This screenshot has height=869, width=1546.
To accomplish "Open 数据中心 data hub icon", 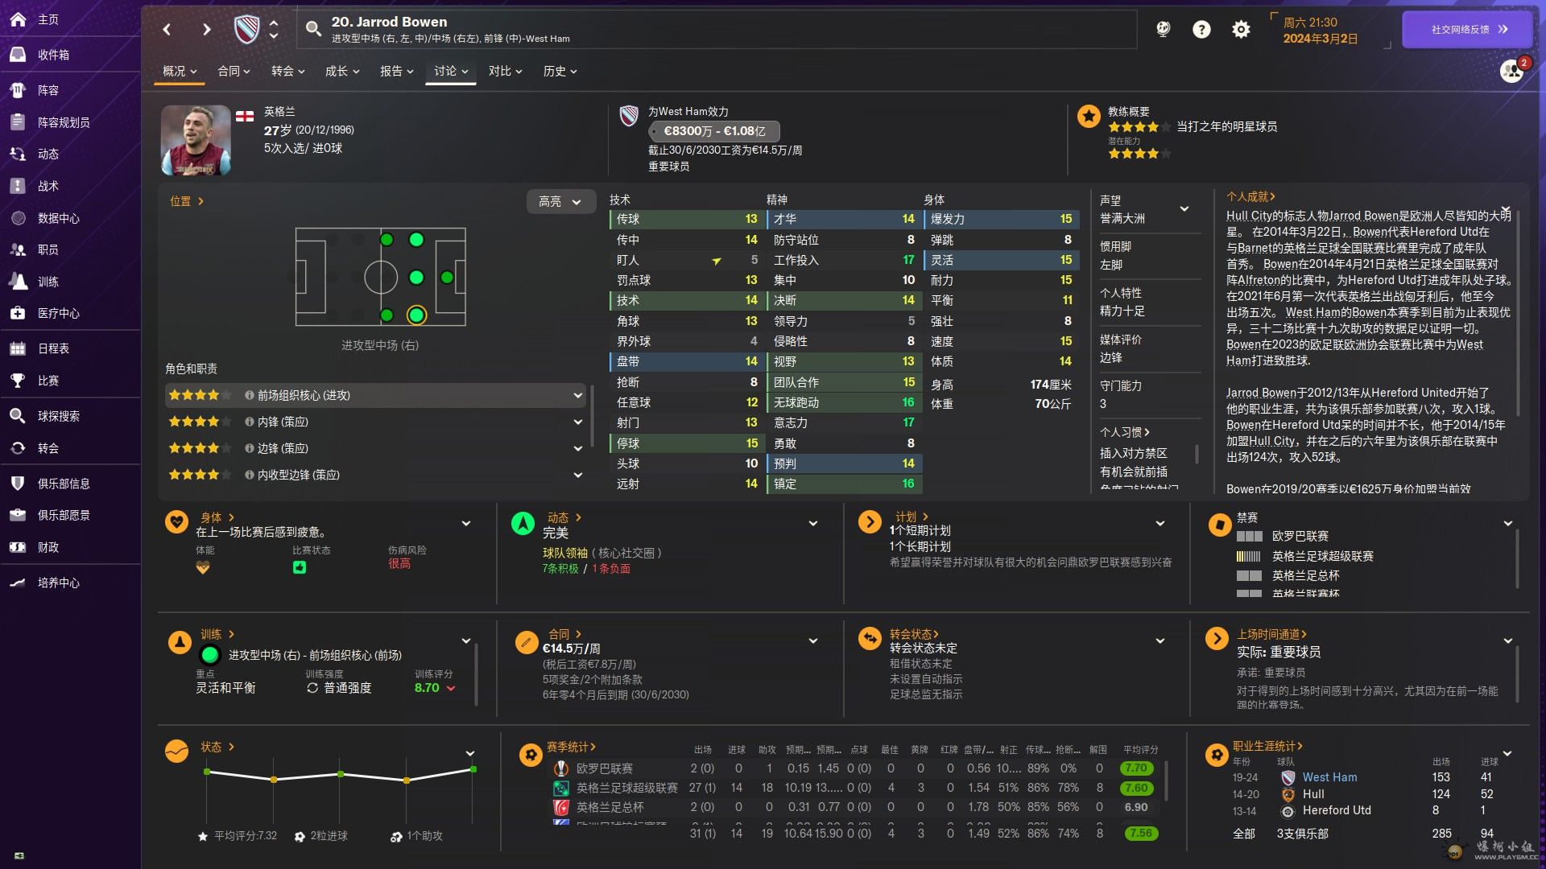I will tap(18, 218).
